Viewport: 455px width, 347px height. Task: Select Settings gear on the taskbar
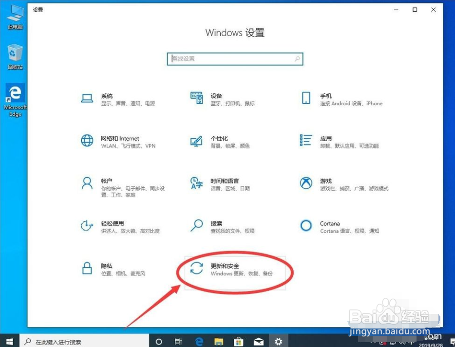point(279,342)
